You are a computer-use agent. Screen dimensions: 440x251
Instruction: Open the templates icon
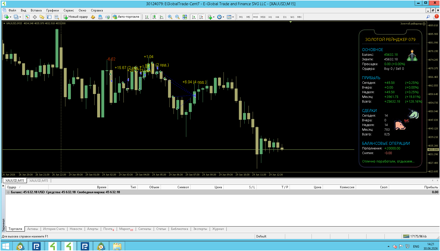tap(229, 17)
